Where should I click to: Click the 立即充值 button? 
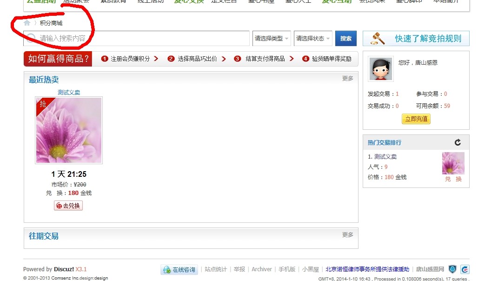[x=415, y=119]
